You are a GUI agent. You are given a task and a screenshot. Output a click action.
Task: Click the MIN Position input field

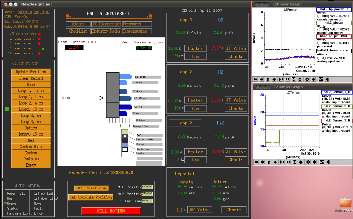(147, 187)
